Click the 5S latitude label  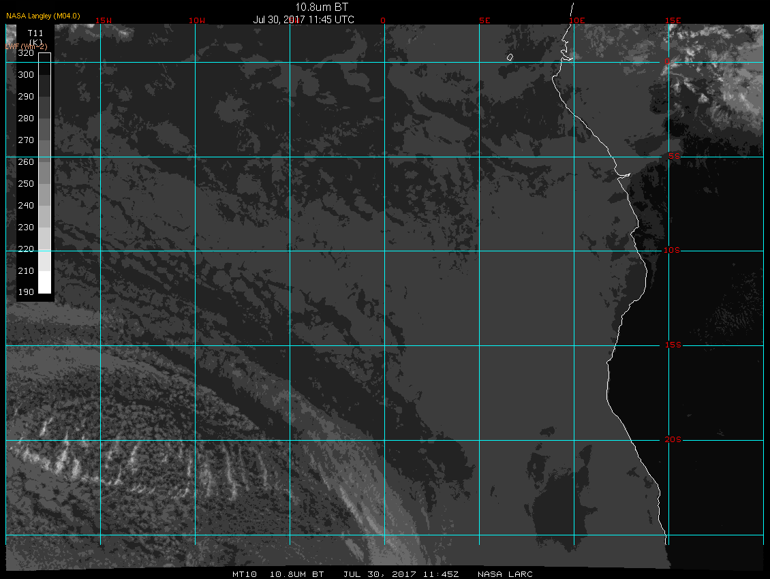(674, 156)
